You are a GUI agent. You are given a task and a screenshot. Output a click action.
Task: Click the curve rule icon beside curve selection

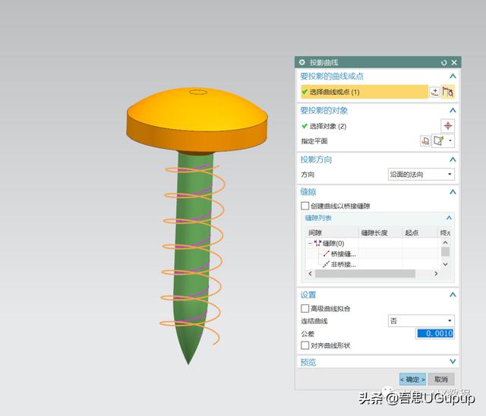click(x=448, y=92)
